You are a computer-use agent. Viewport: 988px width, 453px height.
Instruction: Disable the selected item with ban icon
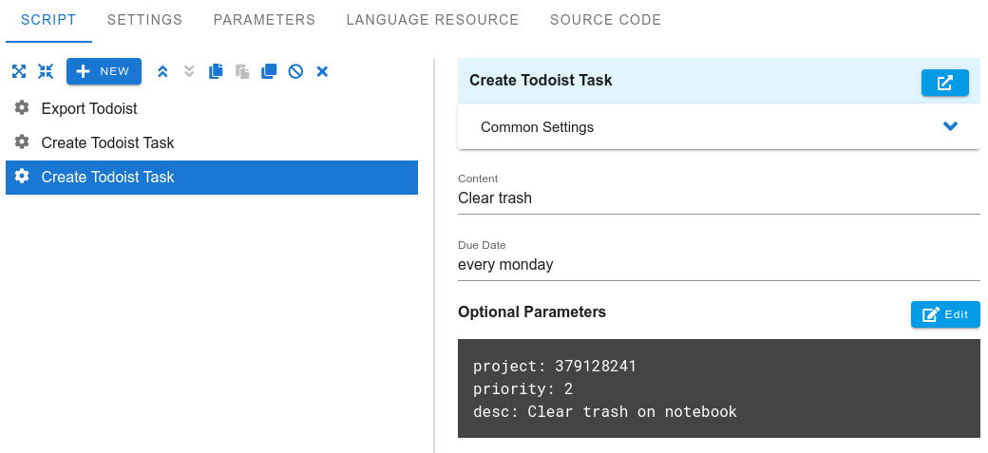point(295,71)
